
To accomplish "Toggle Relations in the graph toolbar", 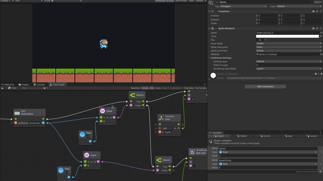I will (x=135, y=88).
